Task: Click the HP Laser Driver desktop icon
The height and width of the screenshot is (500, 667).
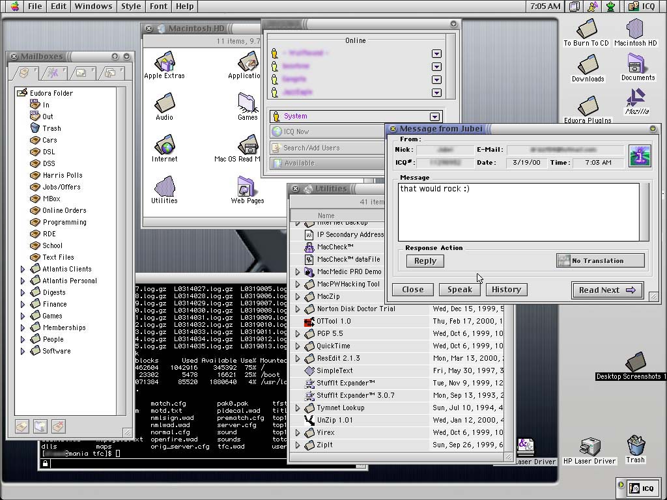Action: pyautogui.click(x=589, y=447)
